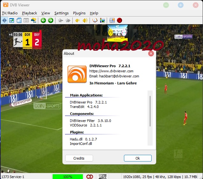Maximize DVB Viewer with blue plus button
203x179 pixels.
[x=181, y=5]
